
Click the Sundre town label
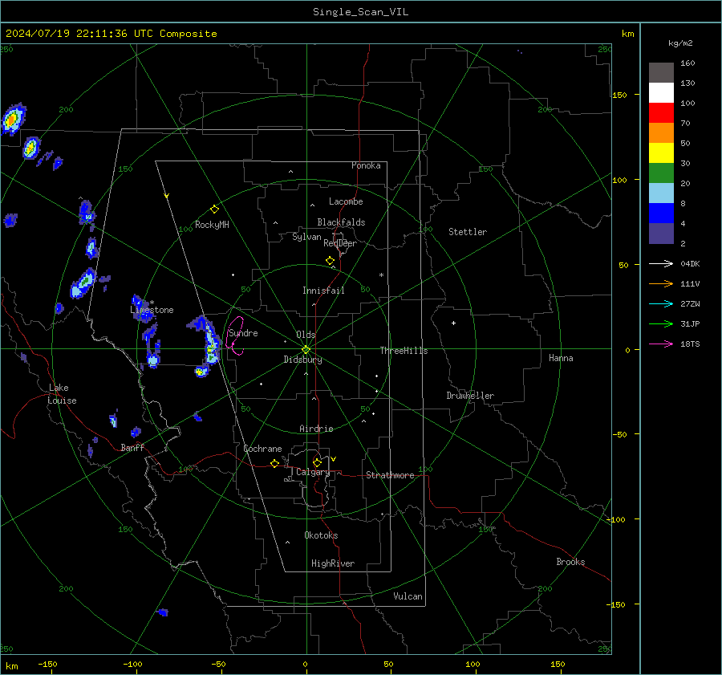[243, 333]
